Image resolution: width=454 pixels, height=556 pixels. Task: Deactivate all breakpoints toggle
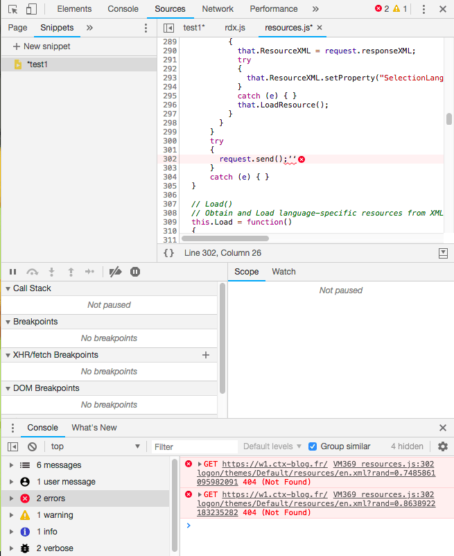point(116,272)
